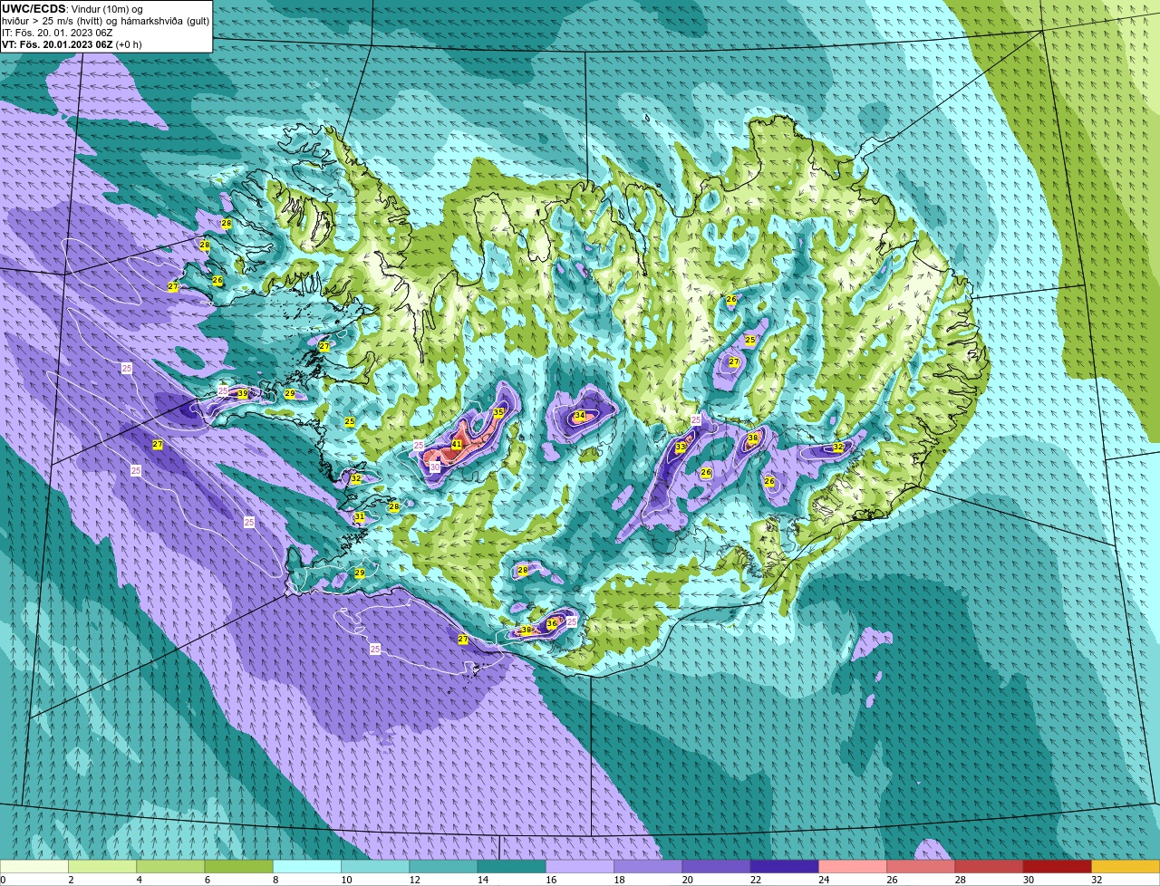Click the color scale tick value 6

click(207, 880)
